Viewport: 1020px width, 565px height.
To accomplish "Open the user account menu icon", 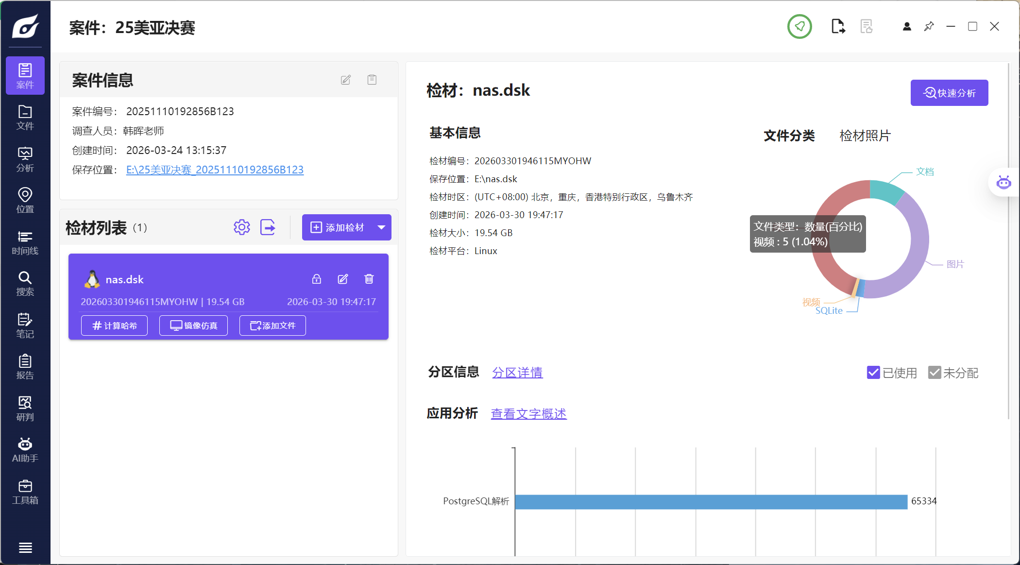I will (906, 27).
